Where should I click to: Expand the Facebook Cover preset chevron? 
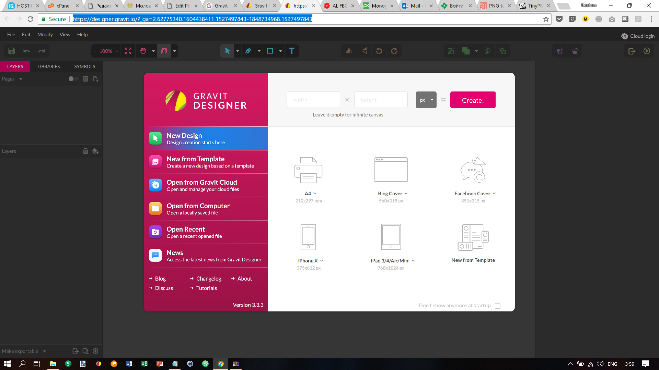click(494, 194)
